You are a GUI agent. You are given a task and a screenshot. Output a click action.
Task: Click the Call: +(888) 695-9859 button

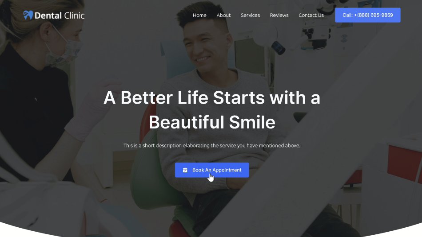click(x=368, y=15)
